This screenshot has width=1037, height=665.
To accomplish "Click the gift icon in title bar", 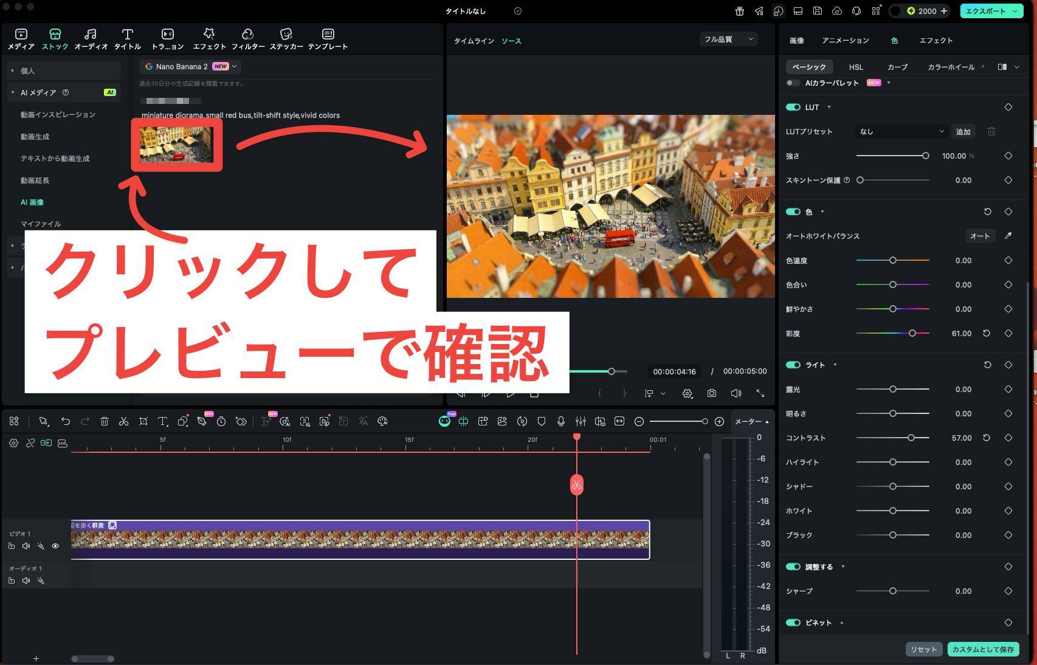I will (739, 11).
